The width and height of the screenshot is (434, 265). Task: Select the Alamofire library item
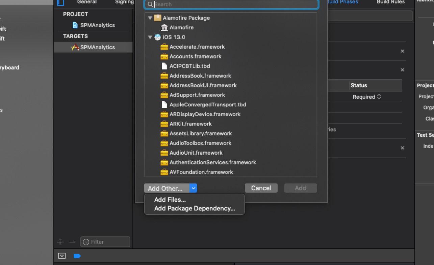click(177, 27)
